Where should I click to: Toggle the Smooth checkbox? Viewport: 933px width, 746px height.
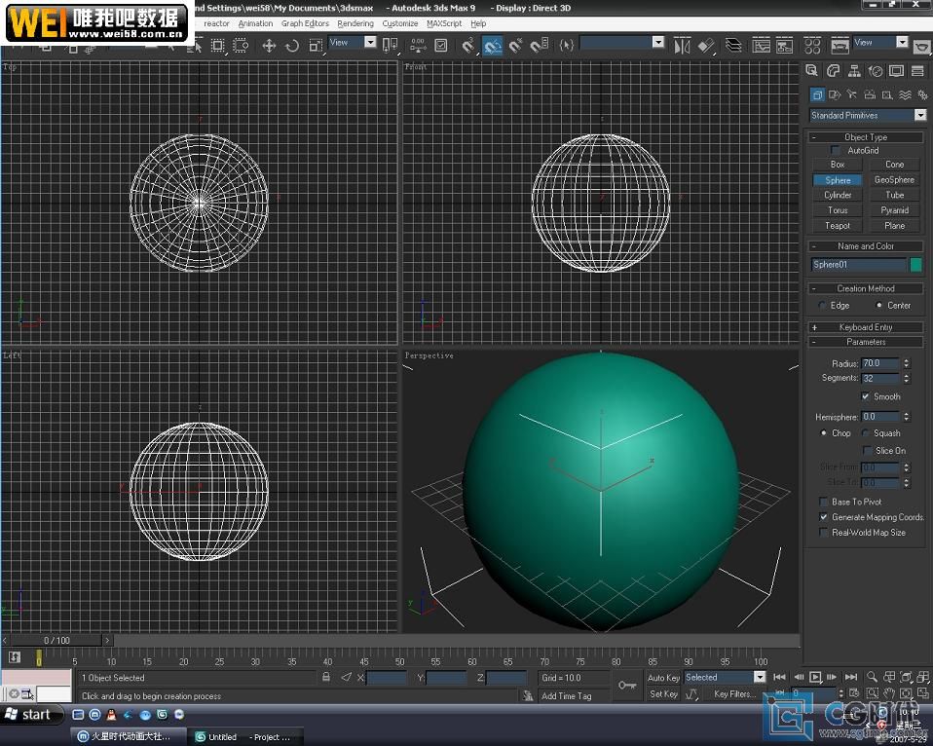point(865,396)
